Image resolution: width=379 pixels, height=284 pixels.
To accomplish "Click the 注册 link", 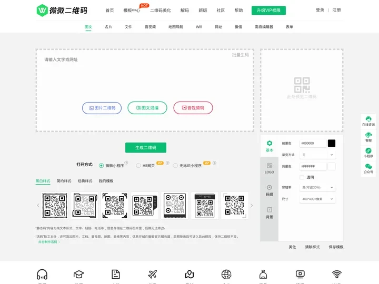I will click(336, 10).
